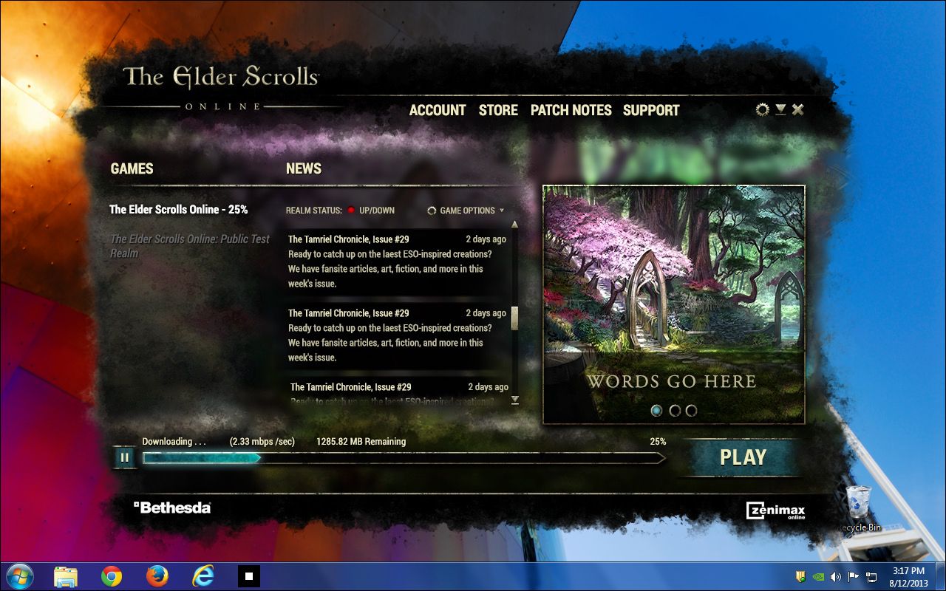The image size is (946, 591).
Task: Expand the Game Options dropdown
Action: (x=466, y=211)
